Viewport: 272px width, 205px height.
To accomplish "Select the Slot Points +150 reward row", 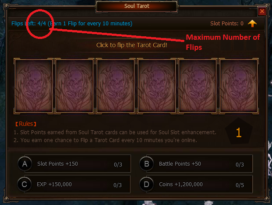I will (74, 163).
